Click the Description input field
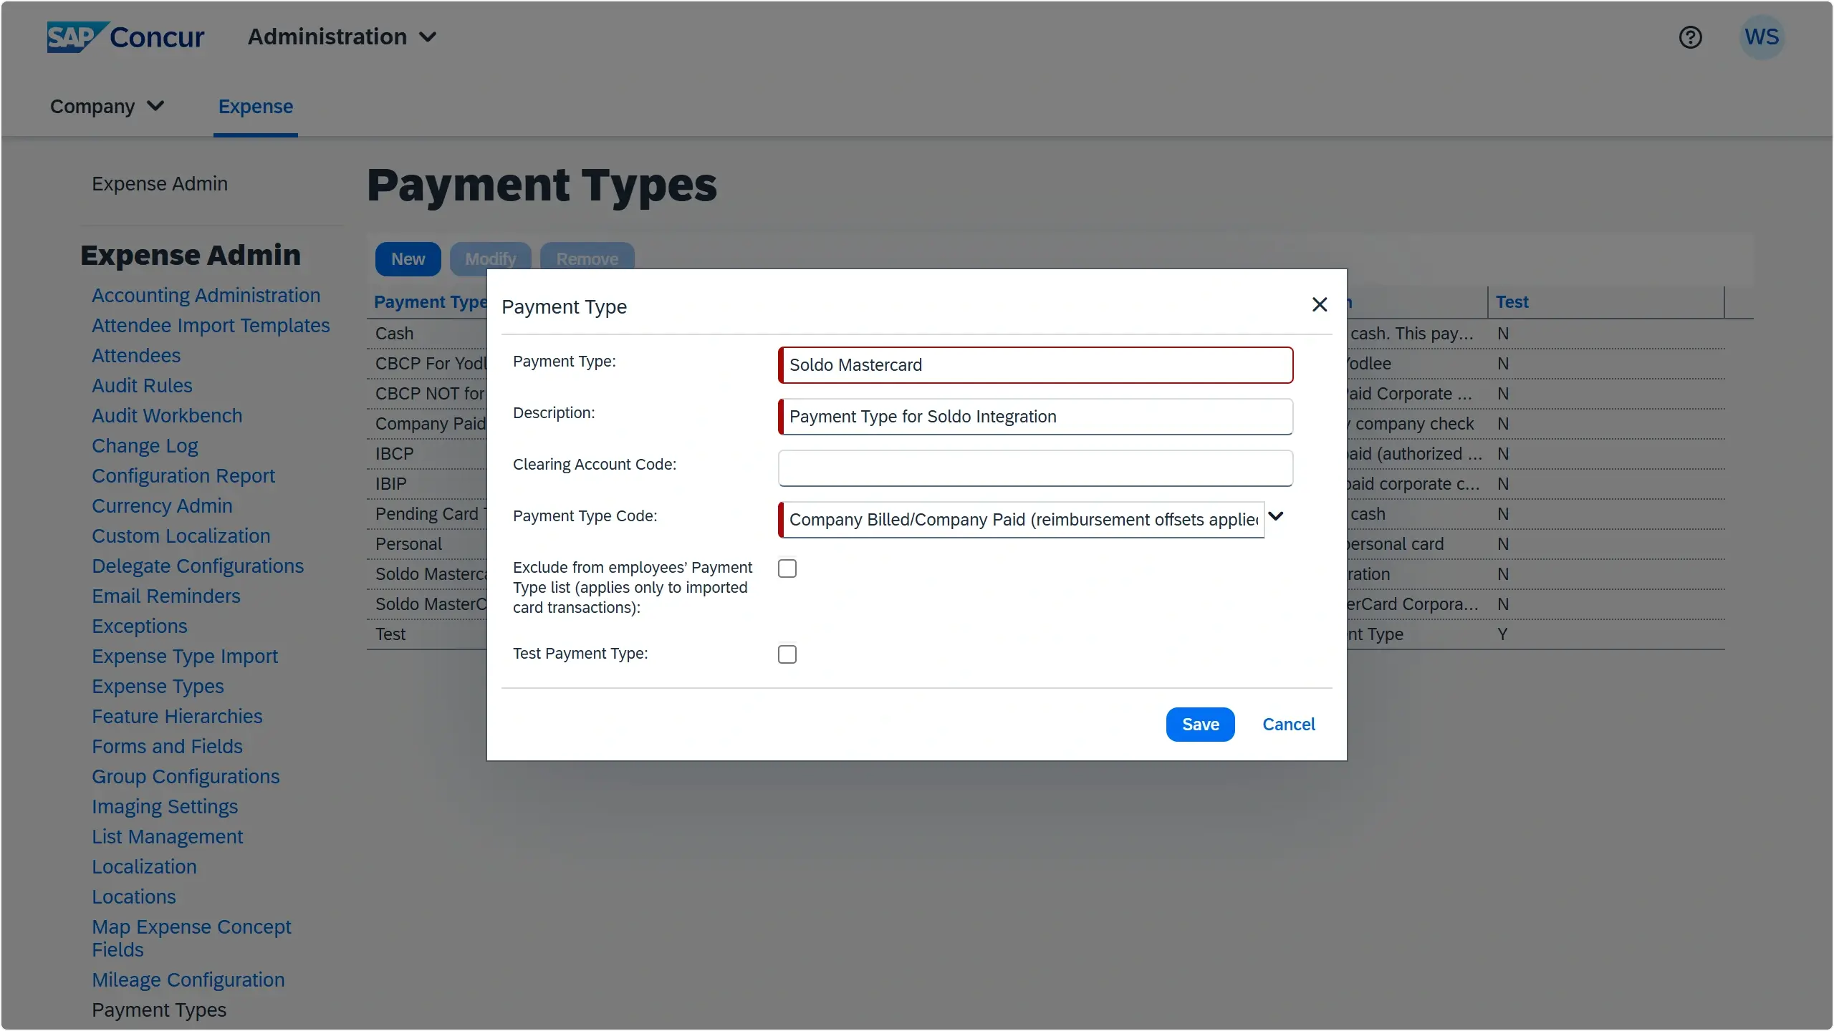Viewport: 1834px width, 1031px height. click(1036, 417)
